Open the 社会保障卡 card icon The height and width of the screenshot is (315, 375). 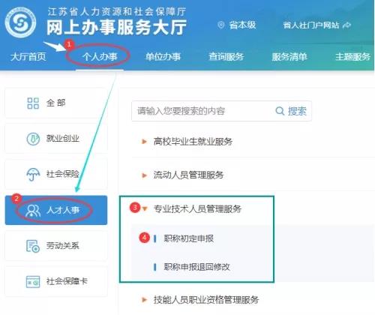pos(33,282)
